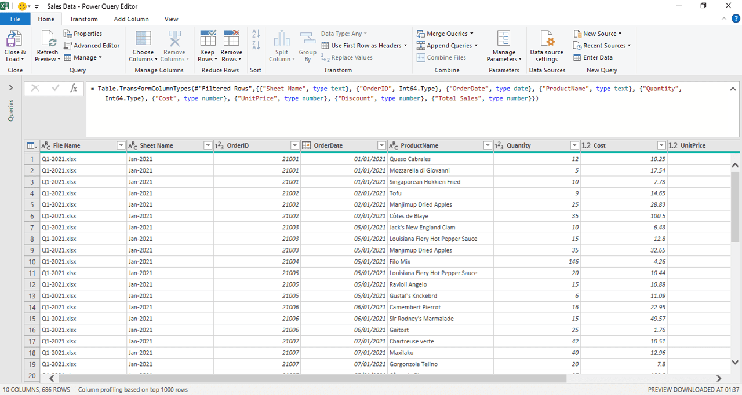Image resolution: width=742 pixels, height=395 pixels.
Task: Open Manage Parameters
Action: pos(503,46)
